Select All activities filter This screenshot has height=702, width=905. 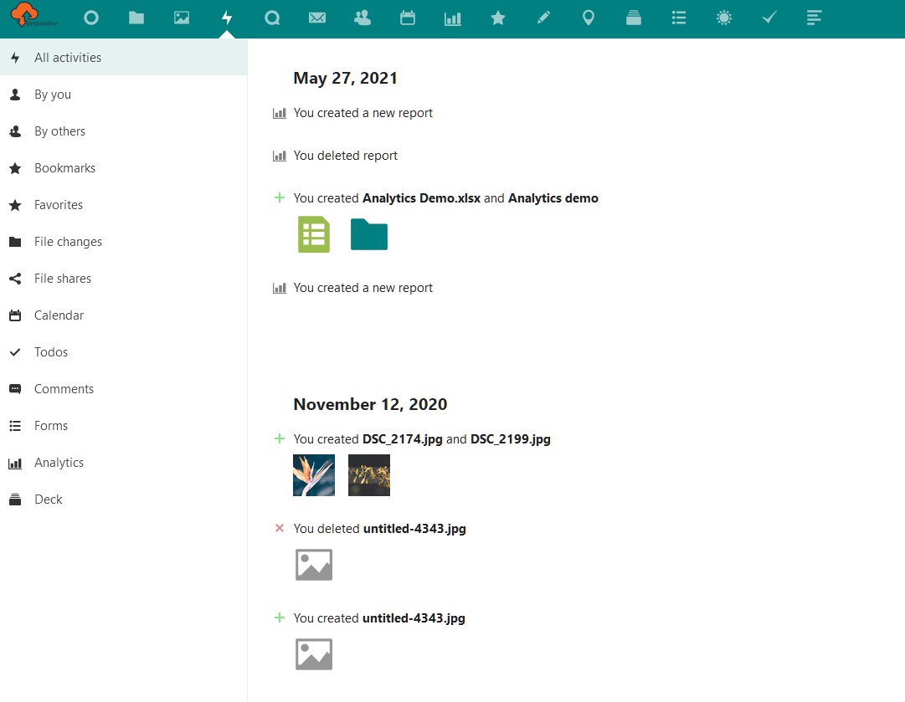coord(124,57)
